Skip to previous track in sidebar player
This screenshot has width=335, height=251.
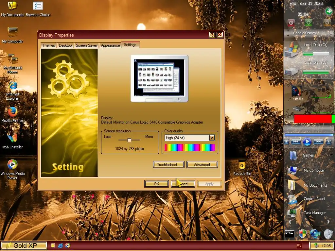coord(296,142)
